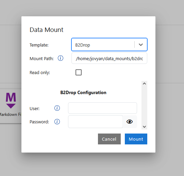Image resolution: width=184 pixels, height=176 pixels.
Task: Click the Password field info icon
Action: (x=57, y=122)
